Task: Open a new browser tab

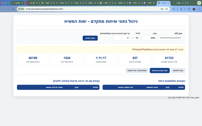Action: (x=188, y=3)
